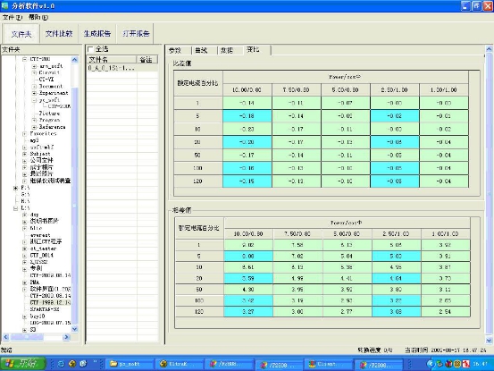
Task: Collapse the pc_soft folder node
Action: [x=34, y=100]
